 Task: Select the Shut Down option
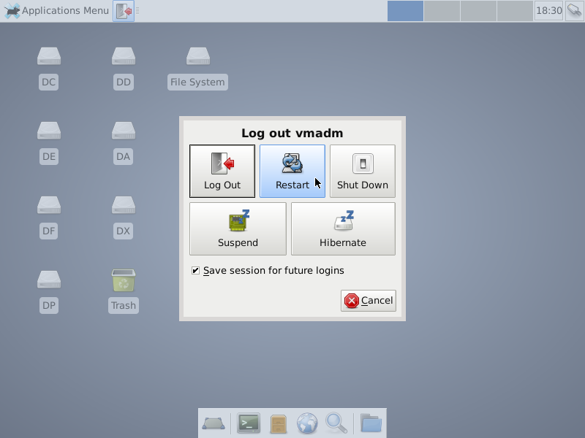362,171
